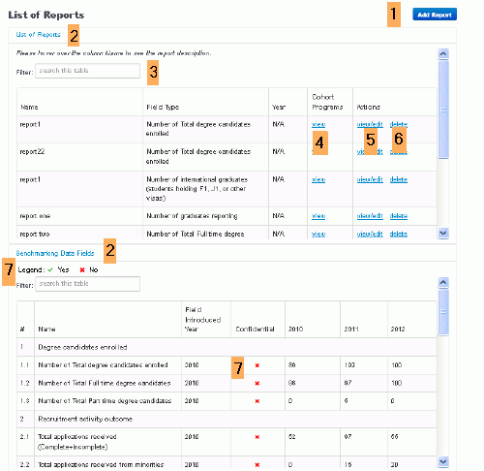Delete report two
Screen dimensions: 484x471
pyautogui.click(x=399, y=234)
